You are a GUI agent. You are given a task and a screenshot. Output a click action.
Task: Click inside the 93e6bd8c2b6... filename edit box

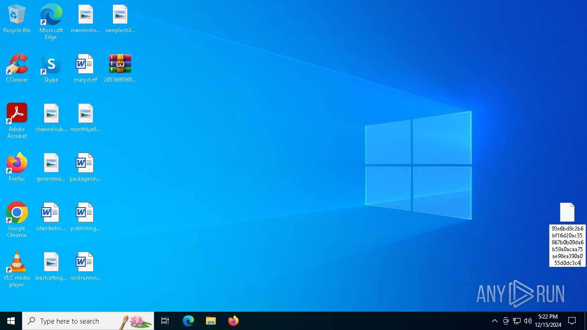[x=567, y=246]
